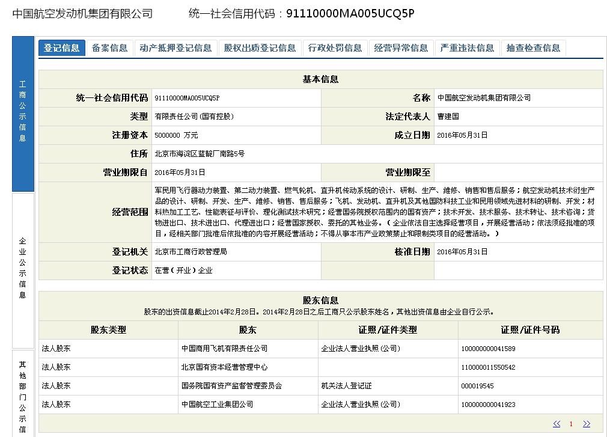Click the shareholder disclosure note about 2014年2月28日
607x437 pixels.
(x=319, y=312)
